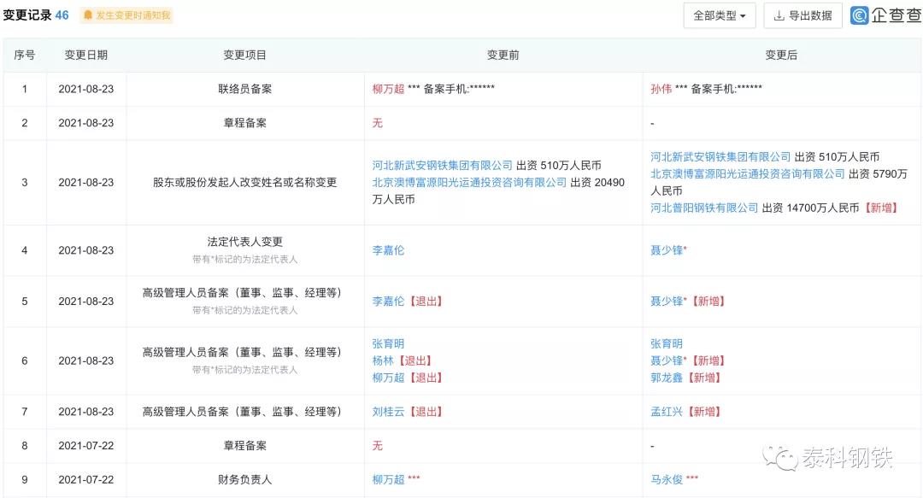Viewport: 923px width, 498px height.
Task: Click 刘桂云 in row 7
Action: (388, 412)
